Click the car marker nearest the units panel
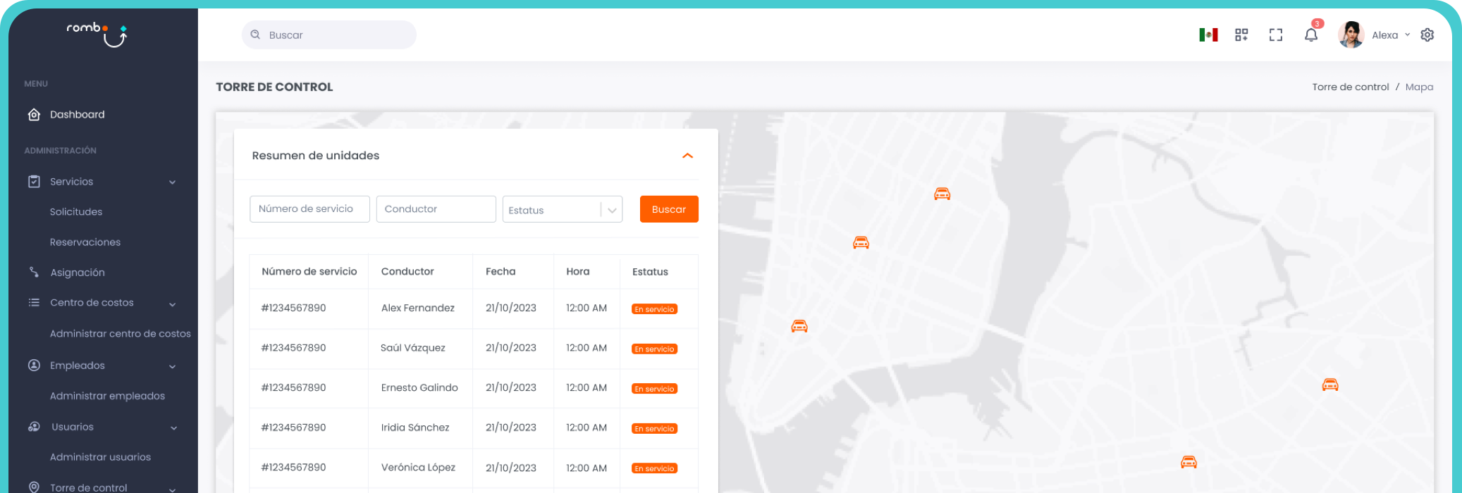Screen dimensions: 1462x493 click(x=799, y=325)
